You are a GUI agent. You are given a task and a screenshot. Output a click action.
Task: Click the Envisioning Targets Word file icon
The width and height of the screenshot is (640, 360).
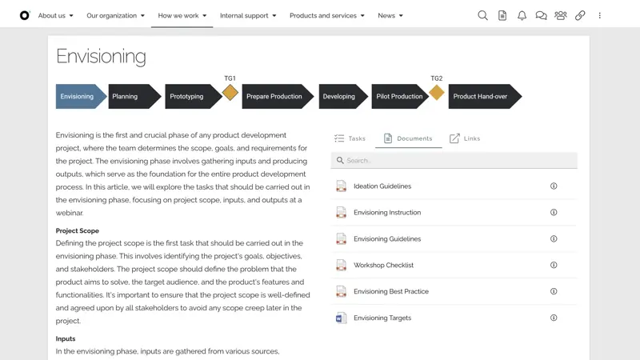(x=342, y=318)
